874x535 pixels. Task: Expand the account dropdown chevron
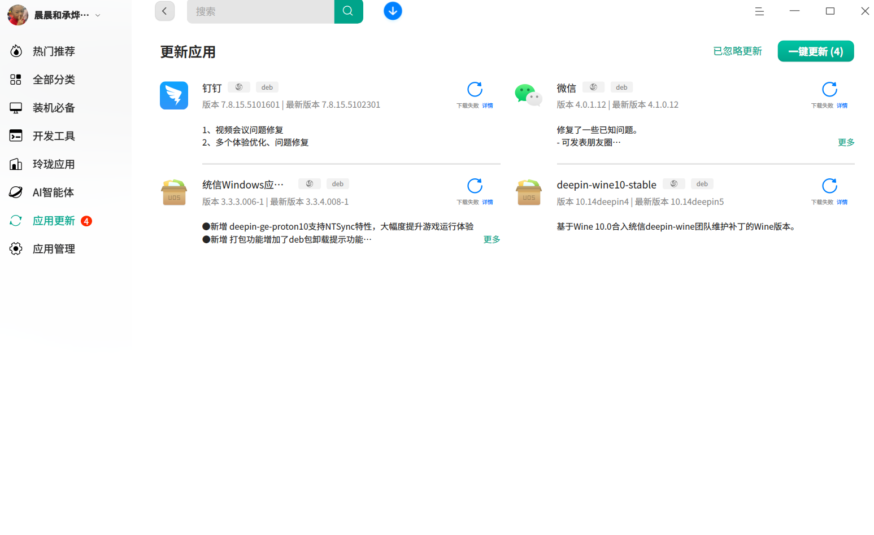(x=98, y=15)
